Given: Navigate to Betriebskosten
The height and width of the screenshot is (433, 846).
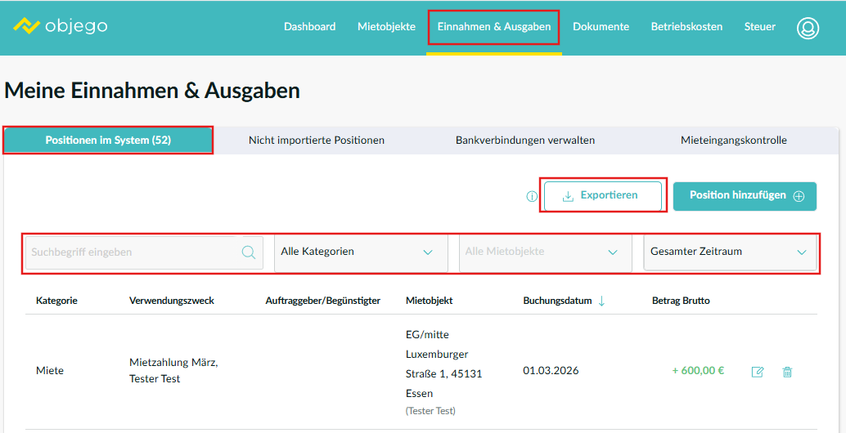Looking at the screenshot, I should (x=686, y=27).
